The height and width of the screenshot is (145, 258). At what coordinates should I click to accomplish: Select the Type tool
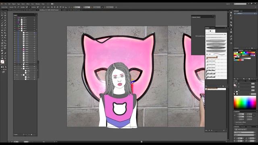point(5,18)
